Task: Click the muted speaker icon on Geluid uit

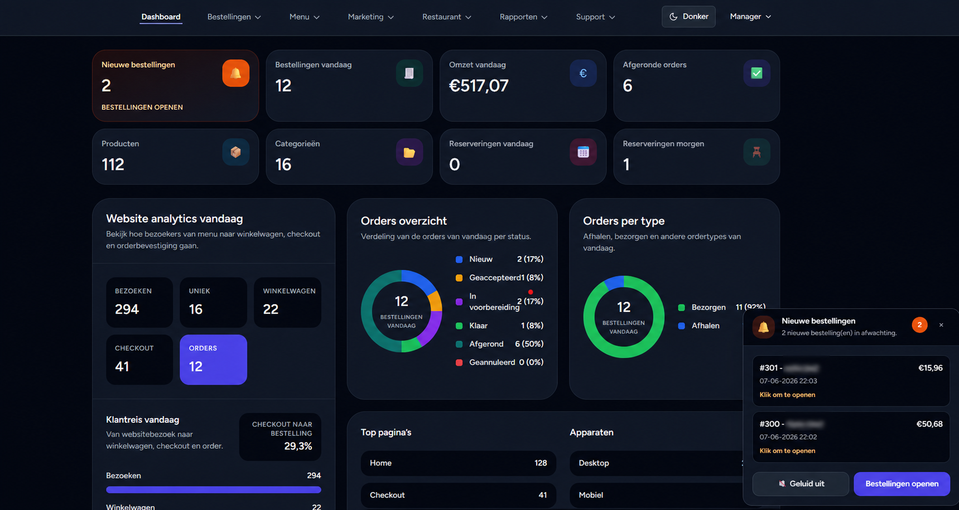Action: click(782, 484)
